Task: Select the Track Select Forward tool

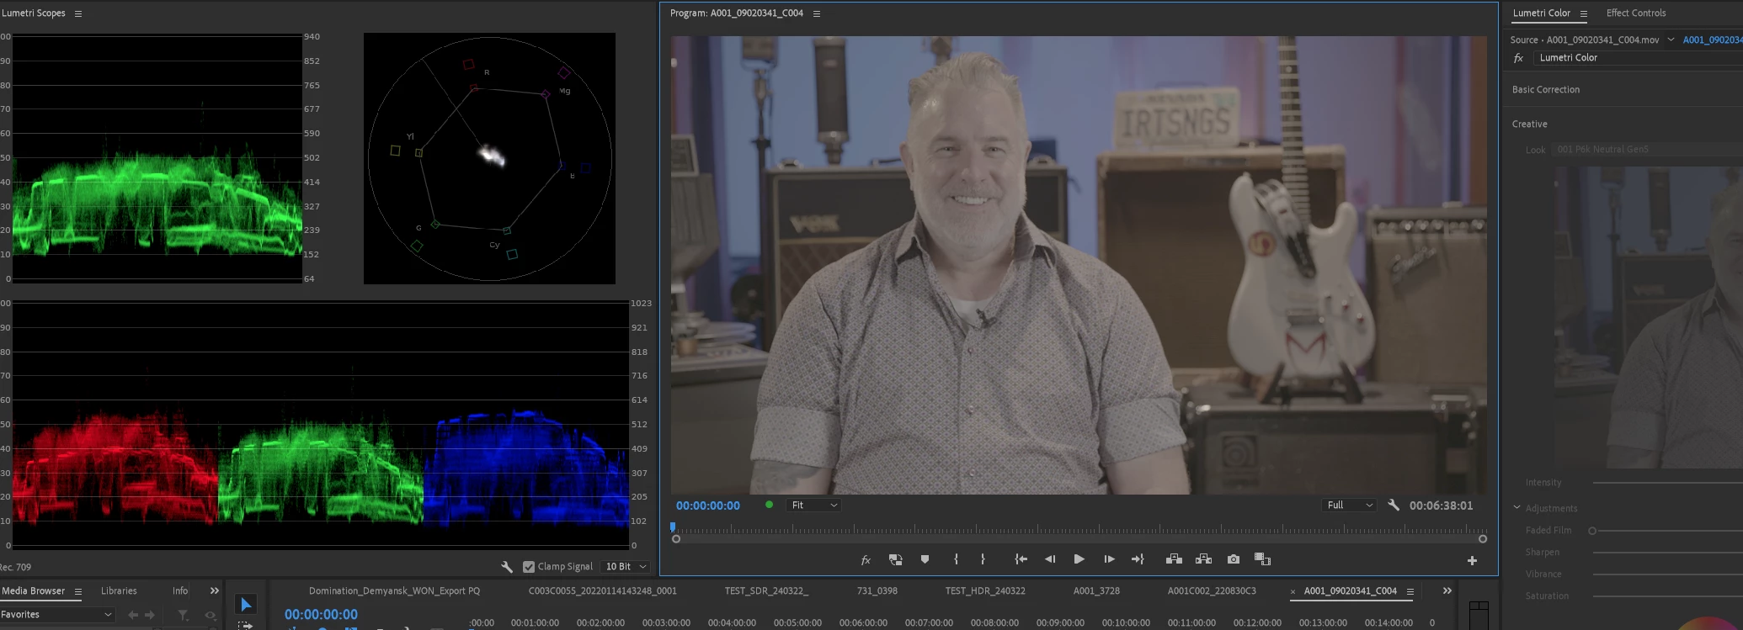Action: pyautogui.click(x=245, y=625)
